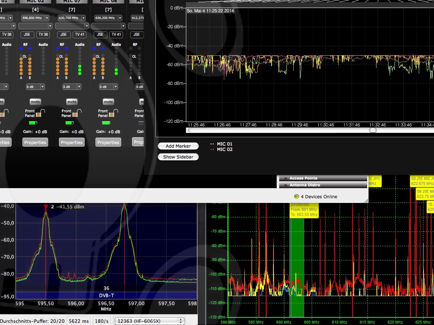Click MIC 02 'Gain: +0 dB' value
This screenshot has height=325, width=434.
[35, 132]
